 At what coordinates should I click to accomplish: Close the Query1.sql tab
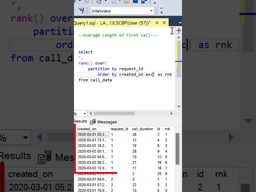click(164, 23)
